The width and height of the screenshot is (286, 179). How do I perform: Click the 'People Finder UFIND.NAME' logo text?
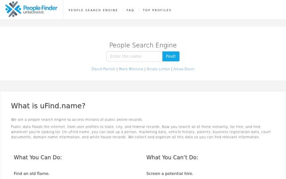click(x=40, y=9)
